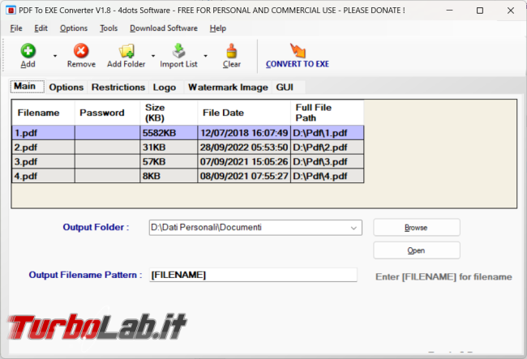
Task: Click the date 07/09/2021 15:05:26
Action: pyautogui.click(x=244, y=162)
